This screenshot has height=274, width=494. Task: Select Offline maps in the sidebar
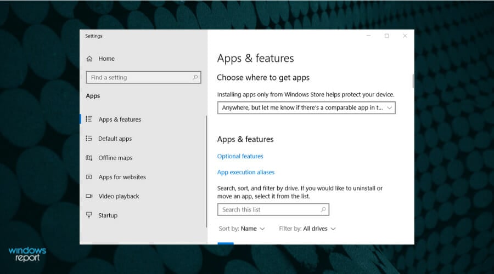click(115, 158)
